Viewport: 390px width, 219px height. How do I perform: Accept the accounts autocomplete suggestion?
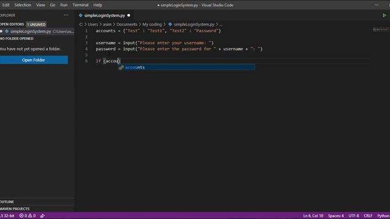tap(186, 68)
